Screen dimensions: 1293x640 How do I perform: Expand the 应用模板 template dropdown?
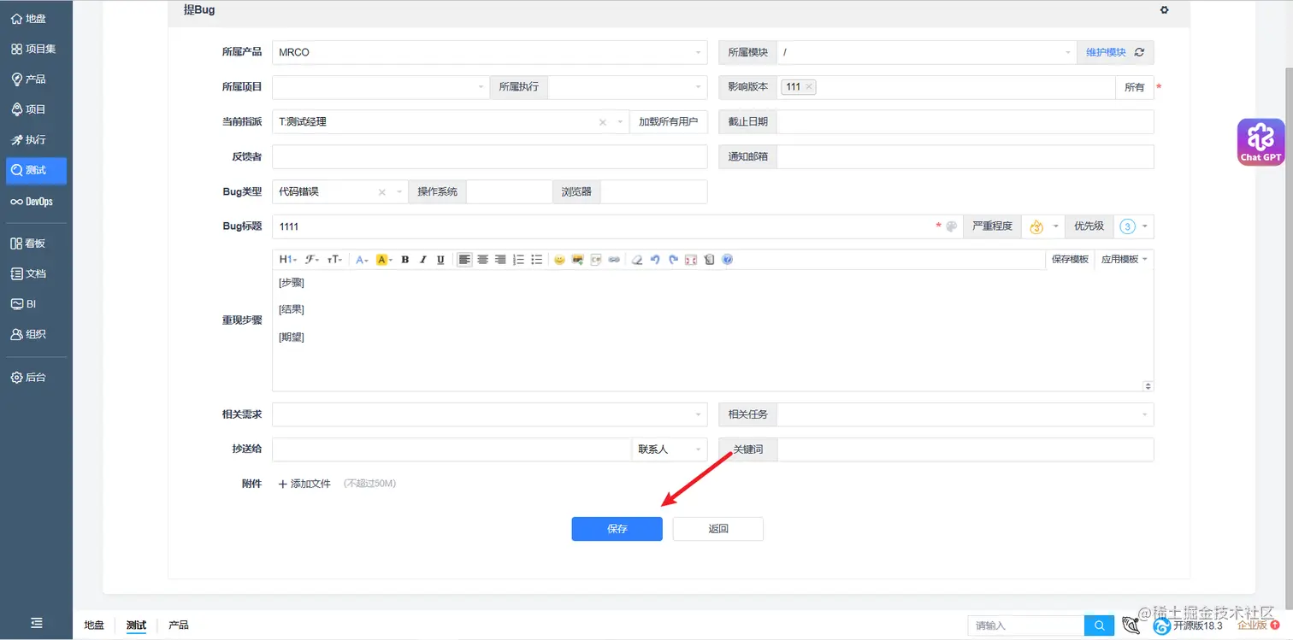tap(1124, 259)
